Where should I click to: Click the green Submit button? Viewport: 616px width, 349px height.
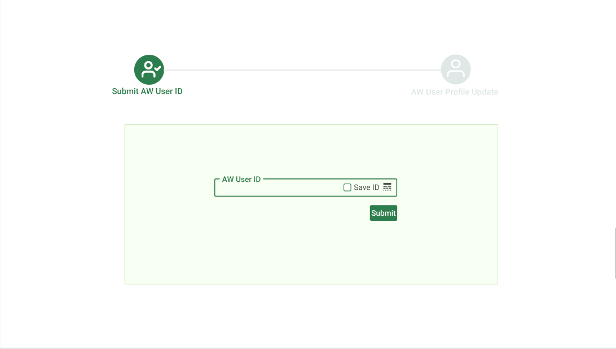(x=384, y=213)
